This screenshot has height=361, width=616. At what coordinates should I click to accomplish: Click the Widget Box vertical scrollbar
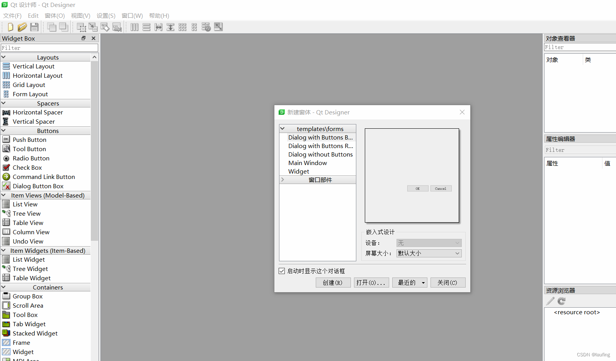tap(95, 151)
